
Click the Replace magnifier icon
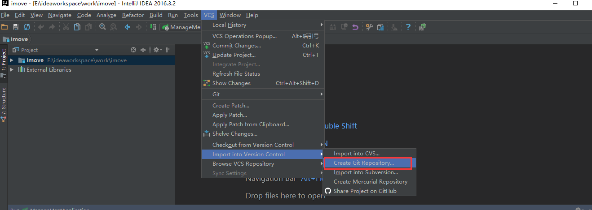coord(114,27)
